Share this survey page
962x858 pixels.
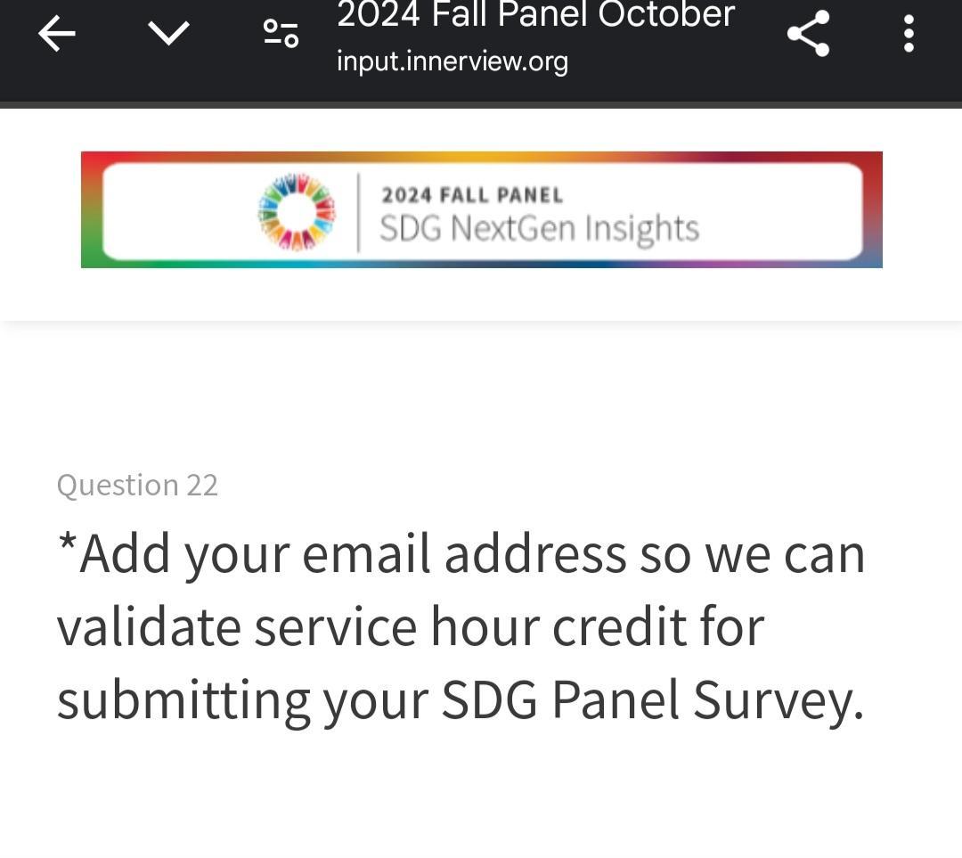[x=808, y=34]
